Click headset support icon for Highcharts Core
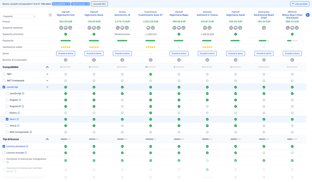312x182 pixels. (70, 28)
